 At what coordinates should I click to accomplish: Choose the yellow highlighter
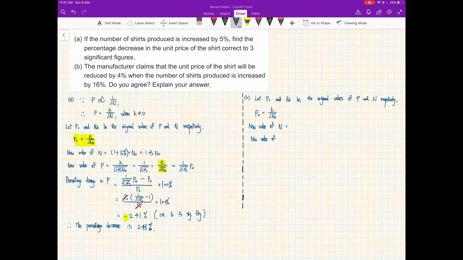[x=247, y=22]
